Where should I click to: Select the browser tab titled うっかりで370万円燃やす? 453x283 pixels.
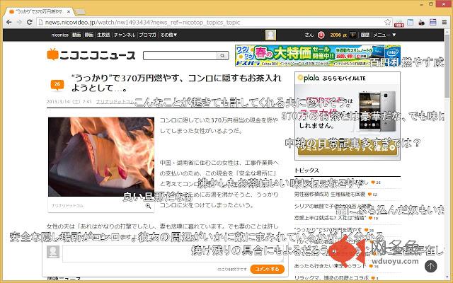(39, 11)
